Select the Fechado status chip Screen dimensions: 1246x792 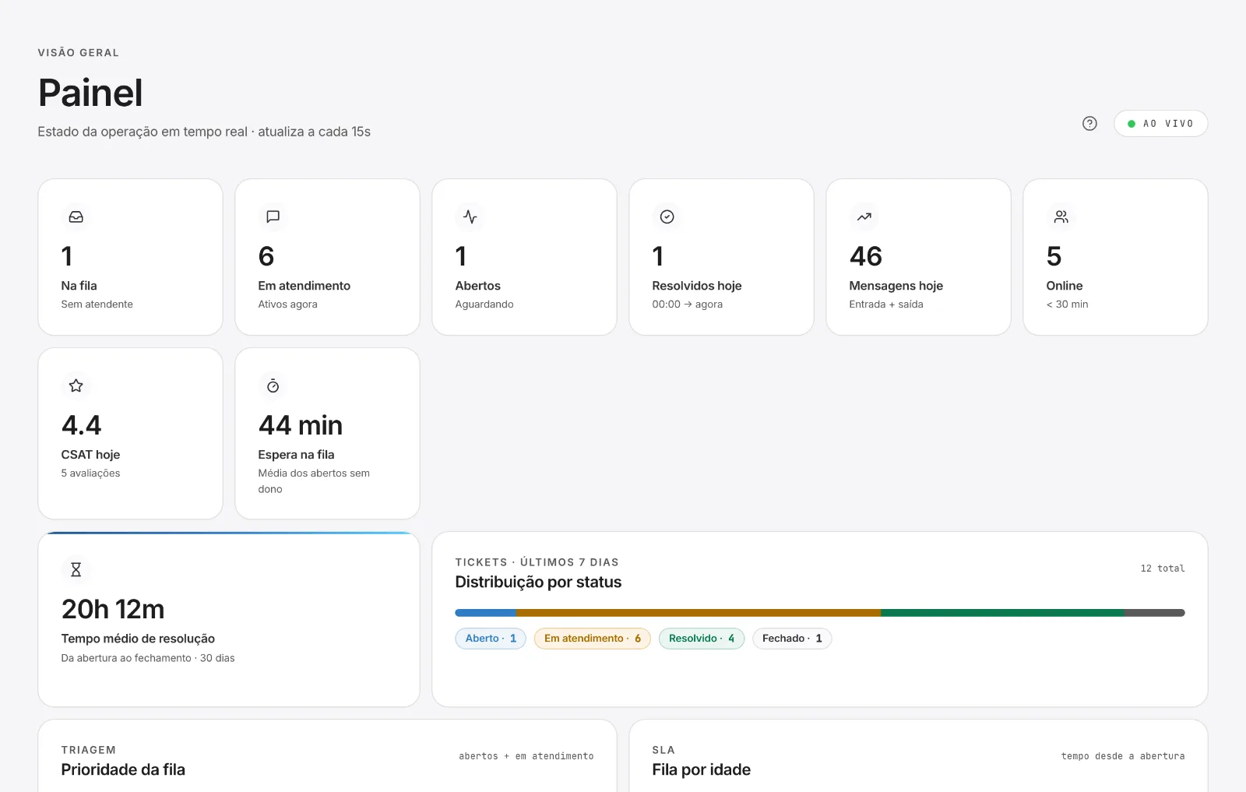pos(792,639)
